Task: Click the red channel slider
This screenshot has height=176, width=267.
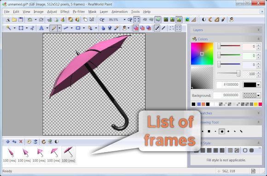Action: pyautogui.click(x=229, y=46)
